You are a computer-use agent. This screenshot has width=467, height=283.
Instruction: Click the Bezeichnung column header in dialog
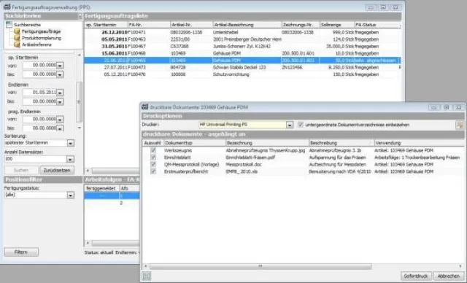coord(267,143)
